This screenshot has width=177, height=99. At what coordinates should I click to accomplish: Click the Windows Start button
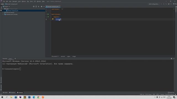click(2, 97)
